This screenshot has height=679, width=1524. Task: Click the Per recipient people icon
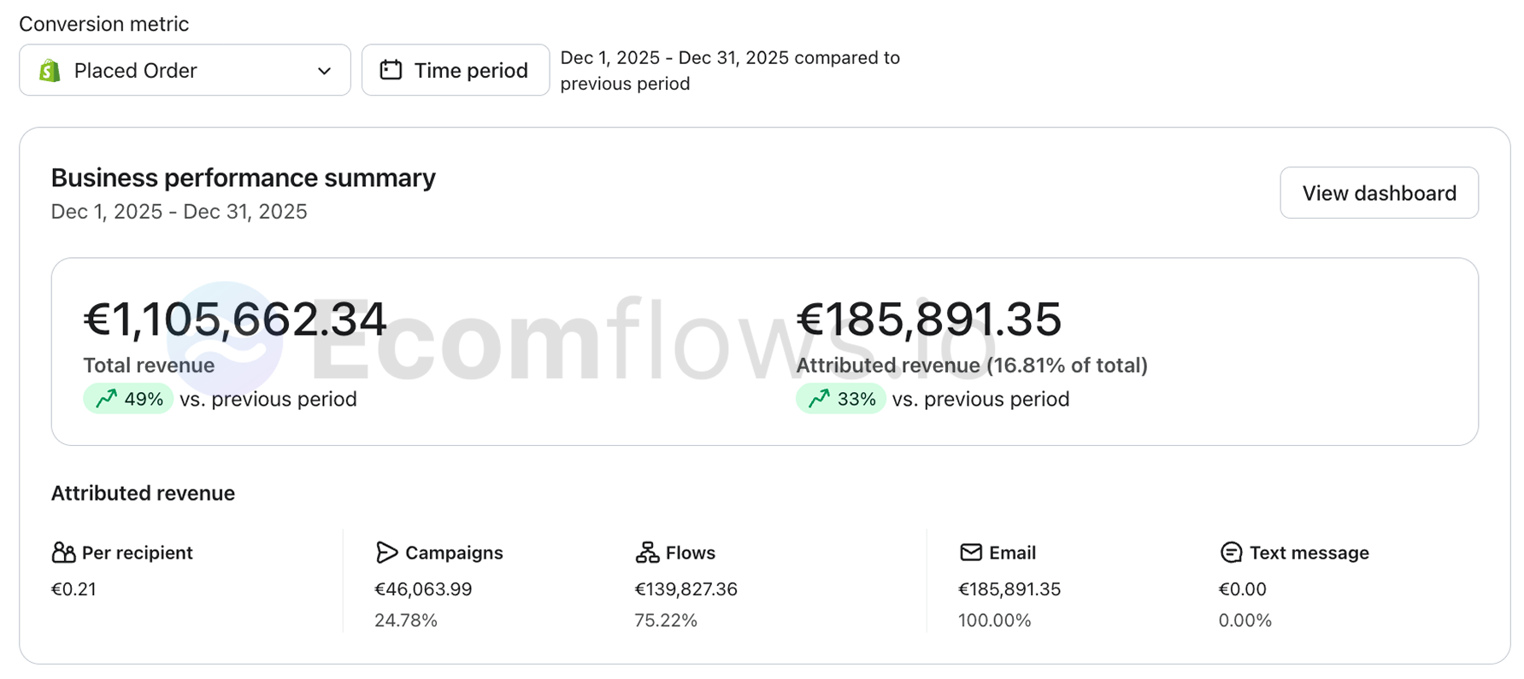coord(63,553)
